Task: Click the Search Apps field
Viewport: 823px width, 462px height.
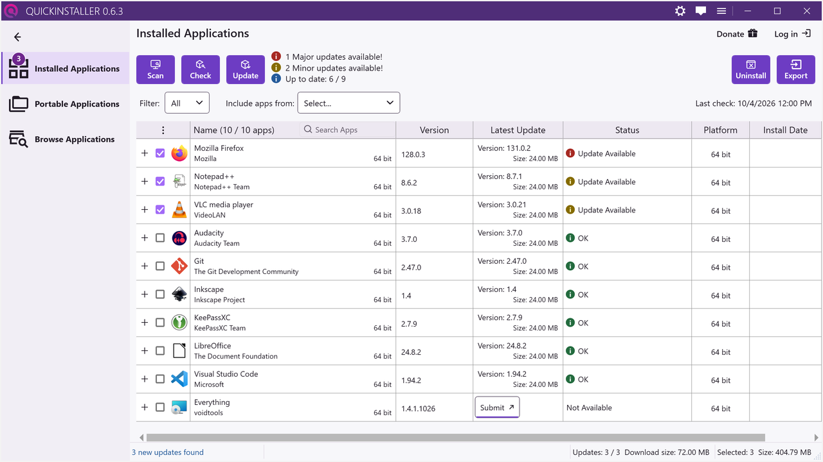Action: pyautogui.click(x=347, y=130)
